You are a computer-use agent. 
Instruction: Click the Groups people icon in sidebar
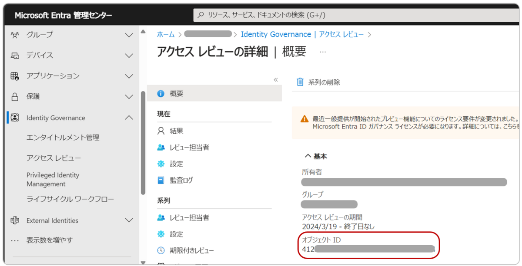[x=15, y=35]
